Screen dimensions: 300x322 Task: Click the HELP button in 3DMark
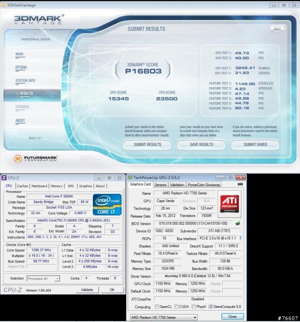tap(277, 29)
